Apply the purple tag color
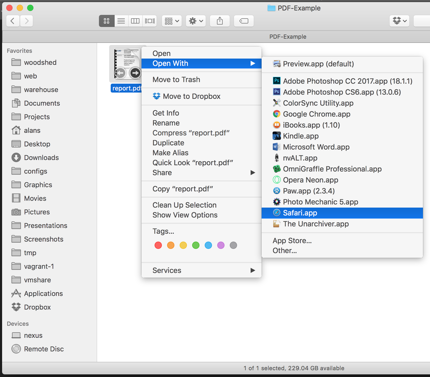 coord(221,245)
